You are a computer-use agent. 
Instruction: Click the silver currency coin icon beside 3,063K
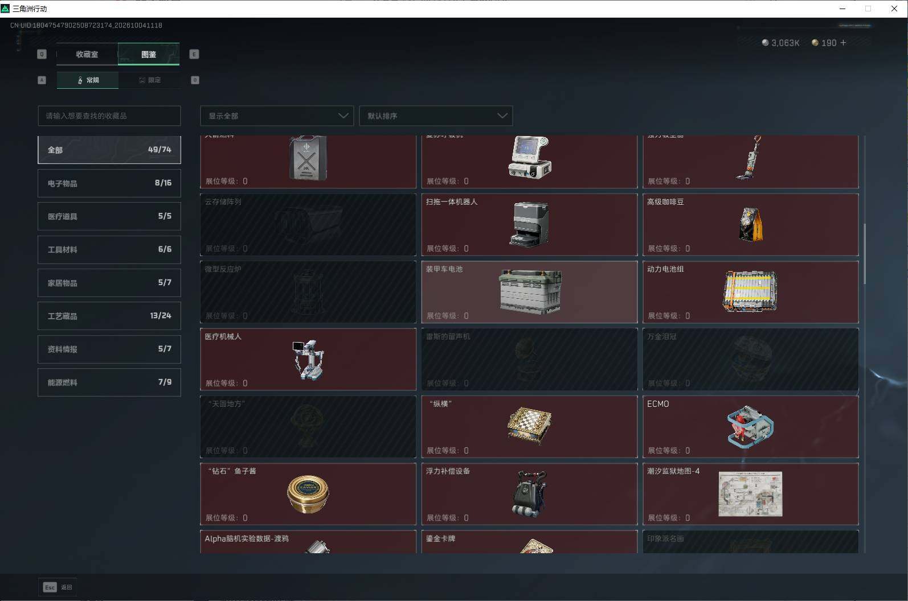point(765,43)
